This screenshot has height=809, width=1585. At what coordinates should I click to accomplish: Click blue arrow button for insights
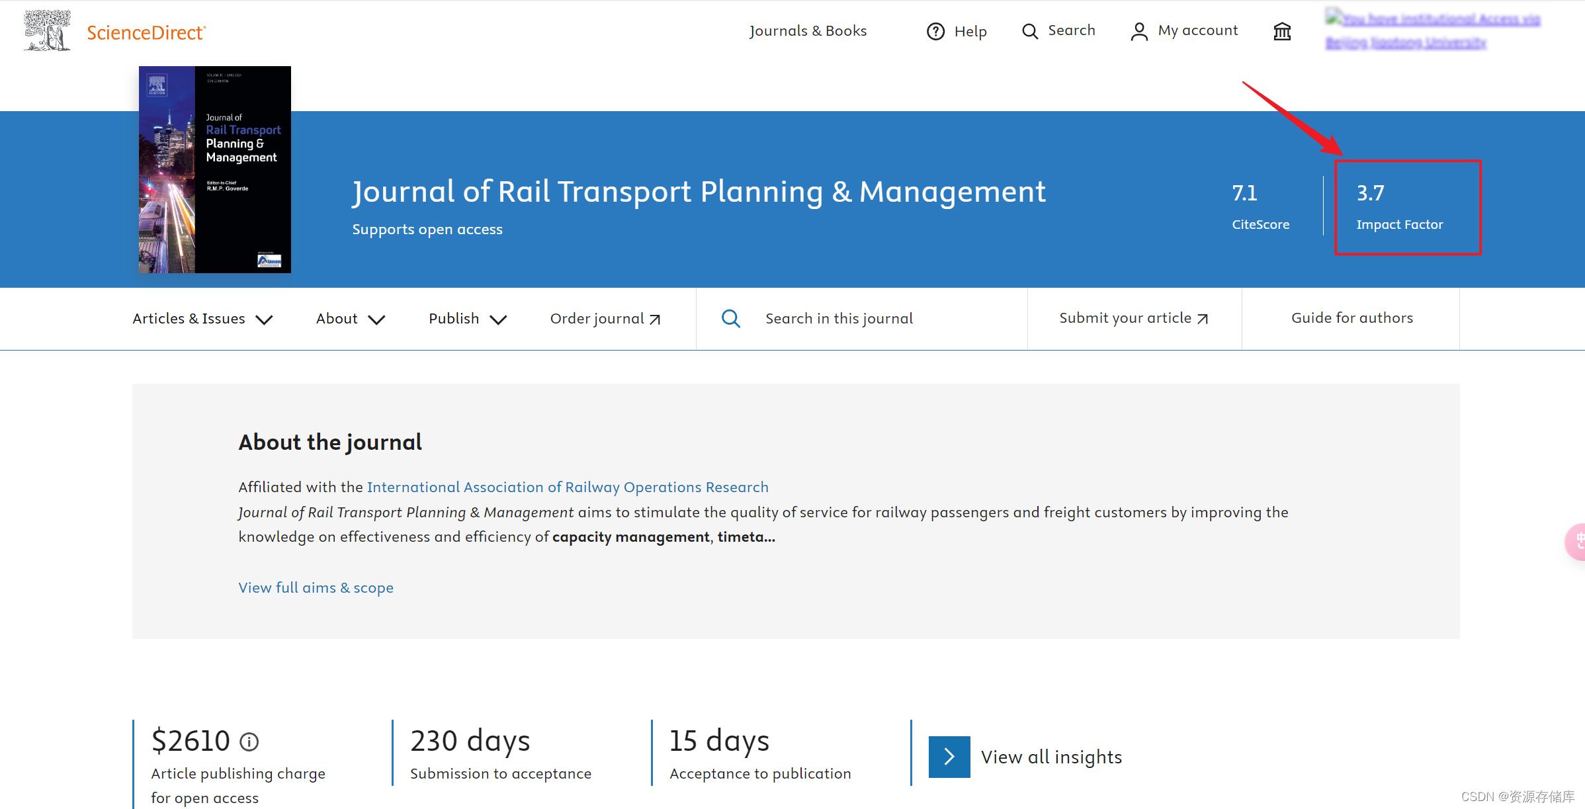coord(949,757)
